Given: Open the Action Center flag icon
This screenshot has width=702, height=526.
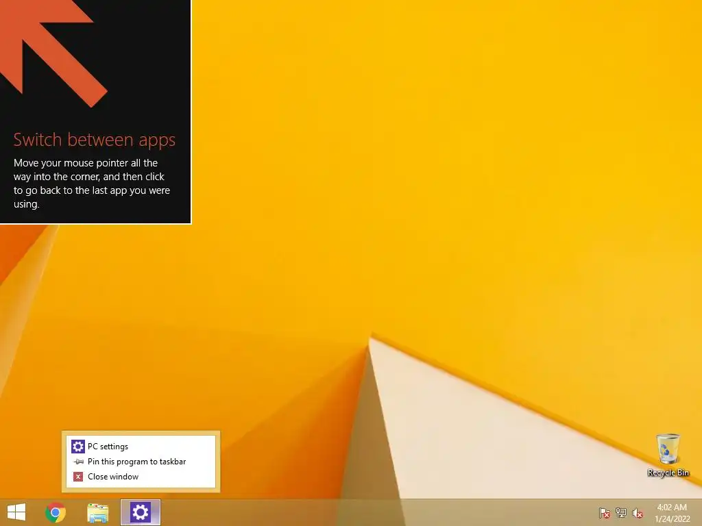Looking at the screenshot, I should 604,512.
